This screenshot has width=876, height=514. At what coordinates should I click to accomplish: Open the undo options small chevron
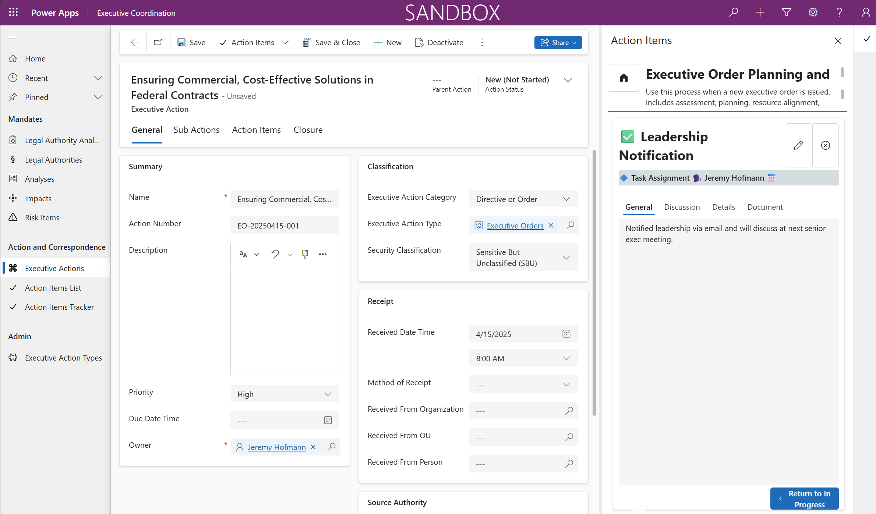(290, 255)
